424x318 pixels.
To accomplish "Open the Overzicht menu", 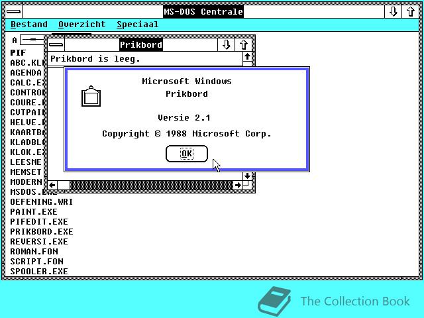I will 82,25.
